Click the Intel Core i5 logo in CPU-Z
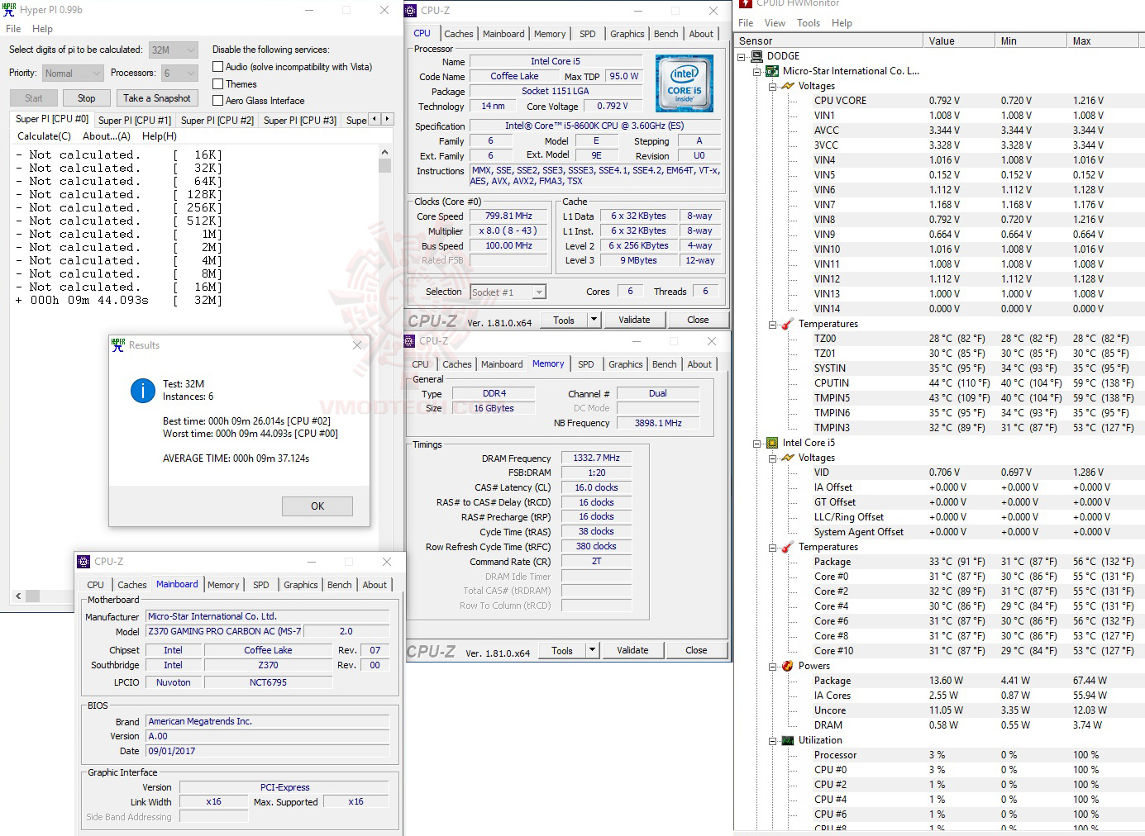Screen dimensions: 1145x836 click(x=684, y=83)
